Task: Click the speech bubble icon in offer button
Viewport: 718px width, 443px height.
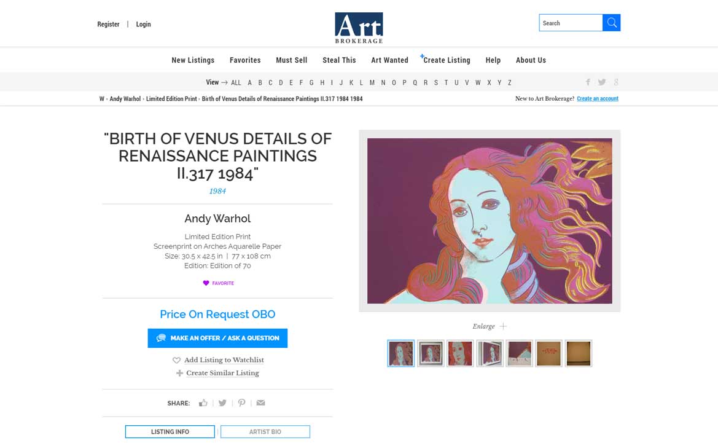Action: (x=161, y=338)
